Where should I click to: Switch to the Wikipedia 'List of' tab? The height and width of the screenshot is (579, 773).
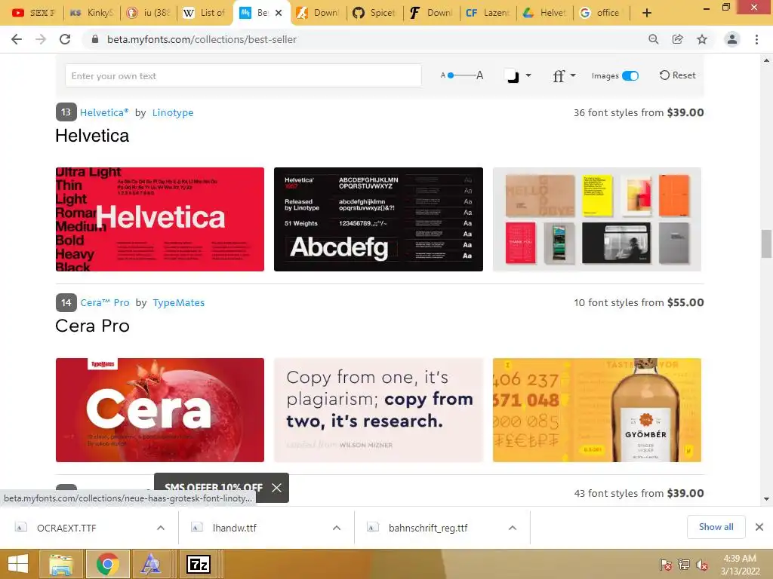205,13
